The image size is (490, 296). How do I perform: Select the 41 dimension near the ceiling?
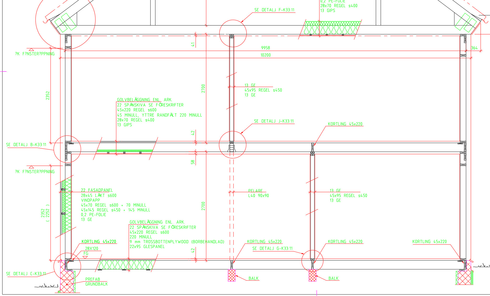tap(193, 45)
